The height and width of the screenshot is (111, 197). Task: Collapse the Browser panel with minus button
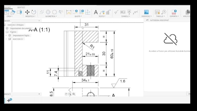point(39,21)
